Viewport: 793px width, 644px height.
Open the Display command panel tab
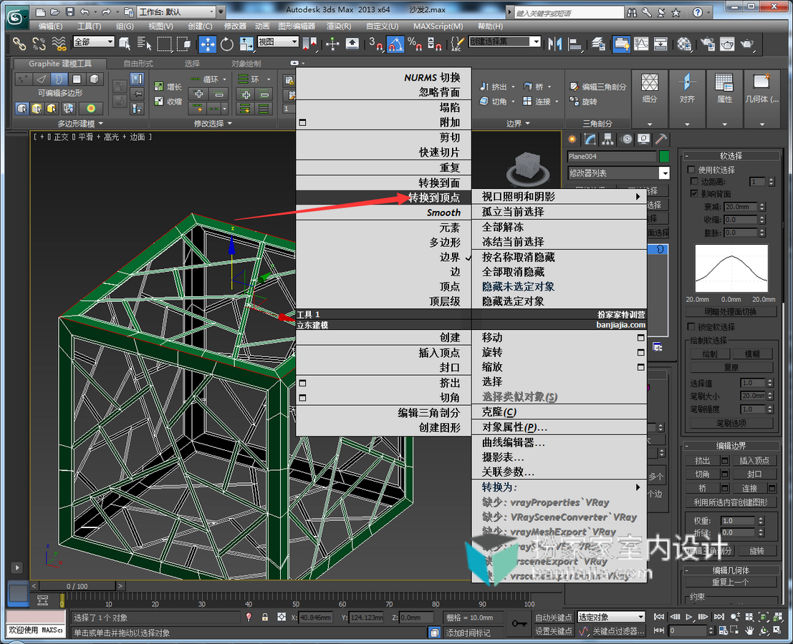coord(644,139)
